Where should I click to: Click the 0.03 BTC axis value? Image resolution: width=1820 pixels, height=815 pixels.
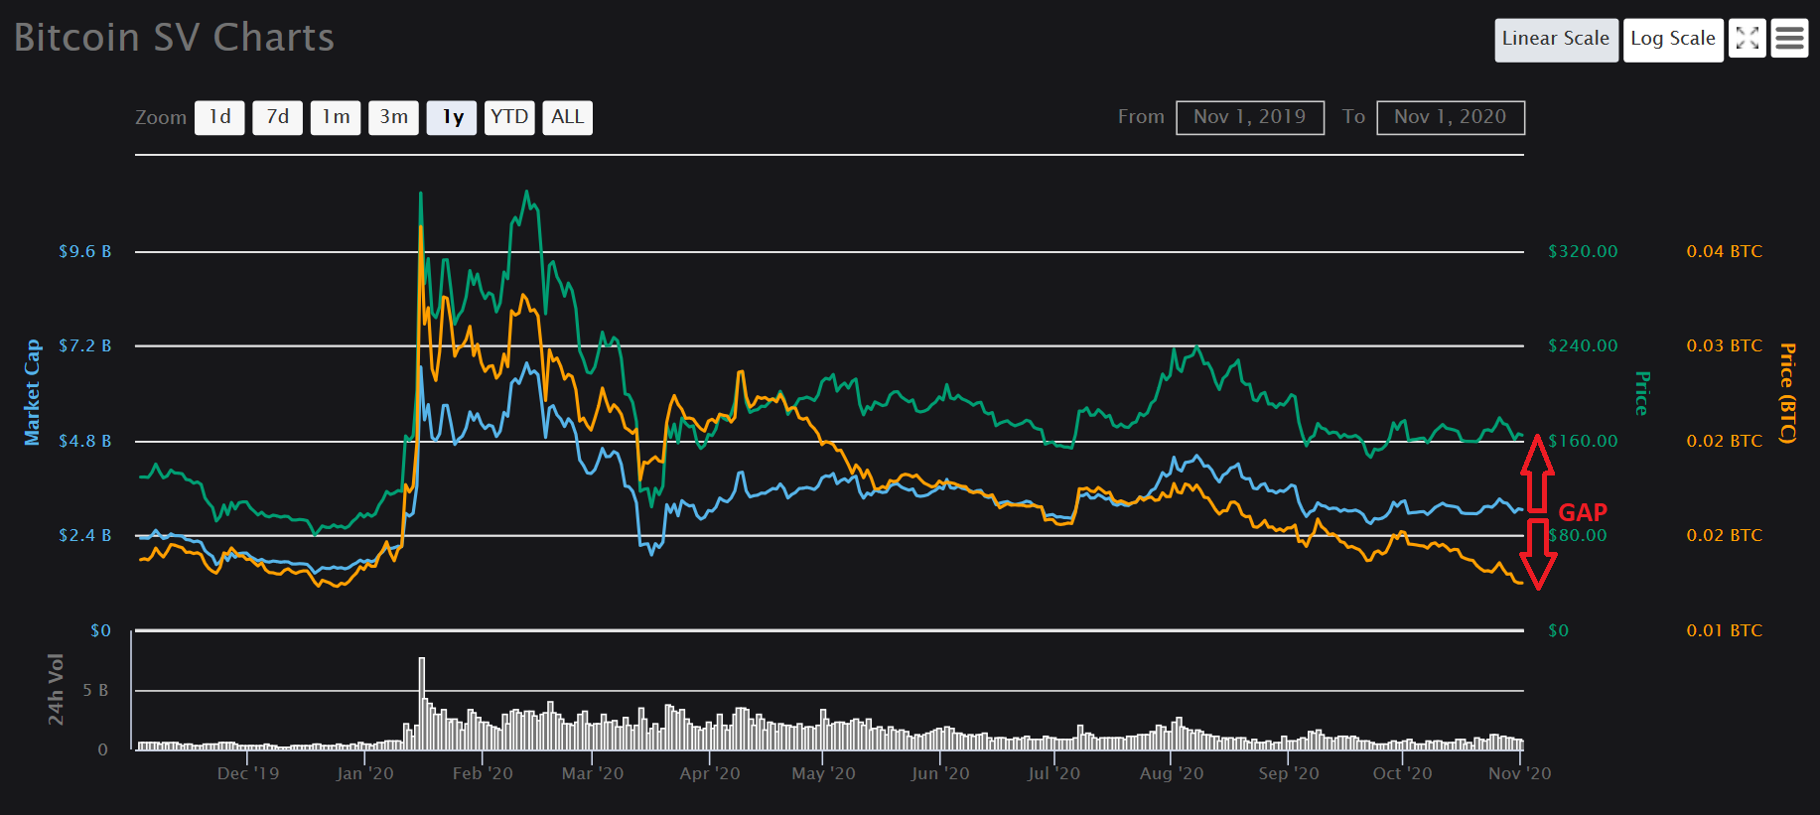(x=1725, y=345)
